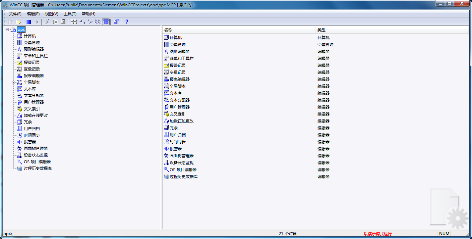Viewport: 472px width, 239px height.
Task: Select 图形编辑器 in the left tree
Action: 34,49
